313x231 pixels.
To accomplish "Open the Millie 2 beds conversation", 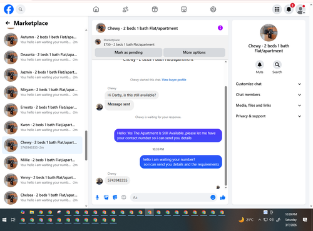I will tap(42, 162).
